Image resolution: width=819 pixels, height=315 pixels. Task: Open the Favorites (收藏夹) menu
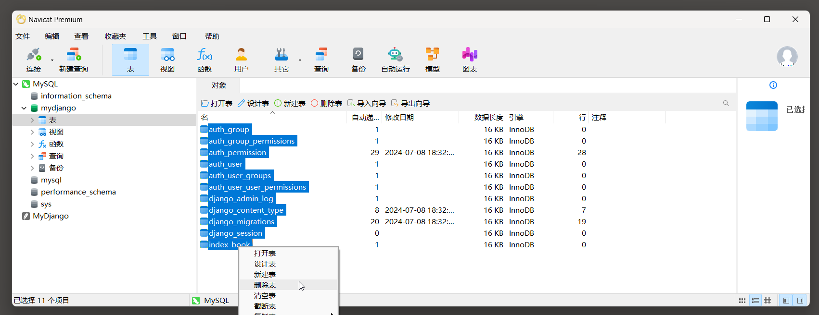point(115,36)
